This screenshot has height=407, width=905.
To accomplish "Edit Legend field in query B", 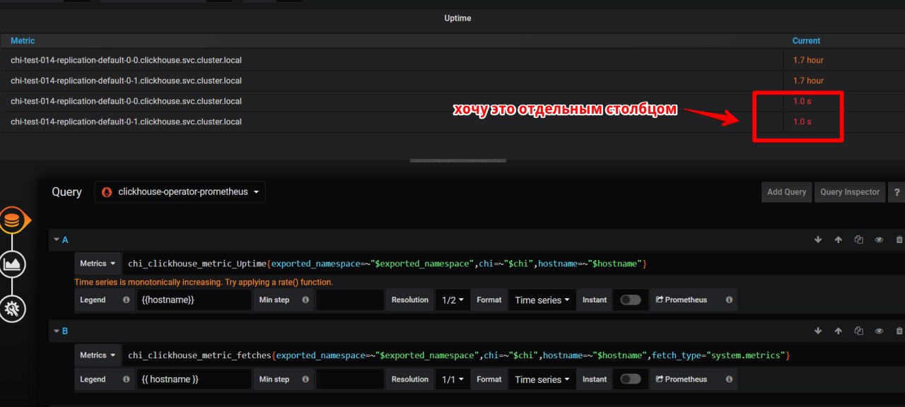I will point(194,379).
